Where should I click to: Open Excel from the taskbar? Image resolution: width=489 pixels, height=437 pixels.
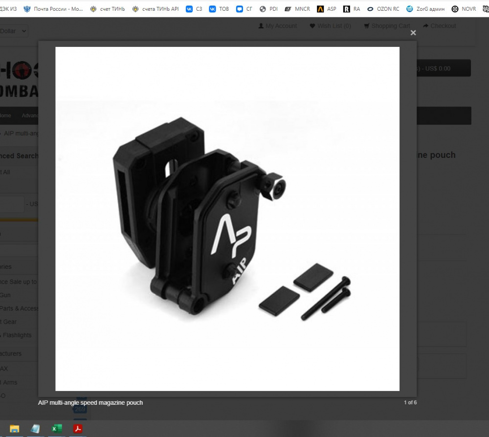(x=57, y=429)
